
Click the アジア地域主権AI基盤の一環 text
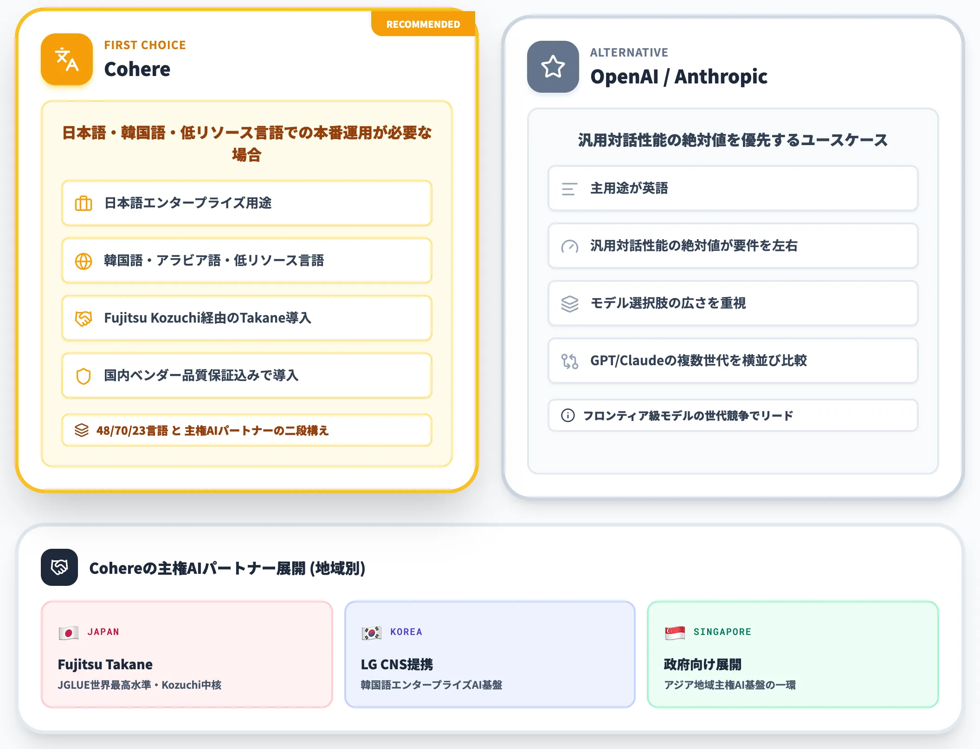pos(730,685)
